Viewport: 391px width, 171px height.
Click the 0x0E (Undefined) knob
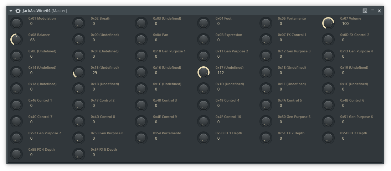[16, 56]
